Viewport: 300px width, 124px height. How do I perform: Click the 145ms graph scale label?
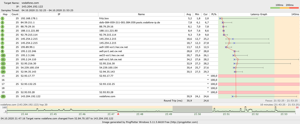point(295,14)
